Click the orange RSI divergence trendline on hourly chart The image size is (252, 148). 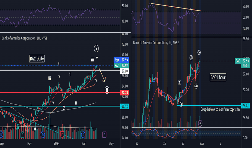click(176, 7)
